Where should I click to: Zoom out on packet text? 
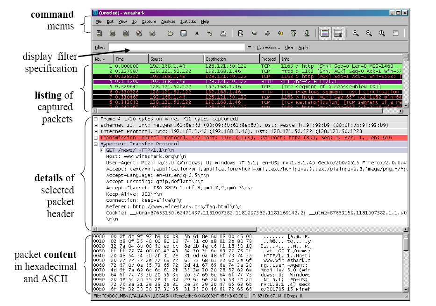pos(369,33)
